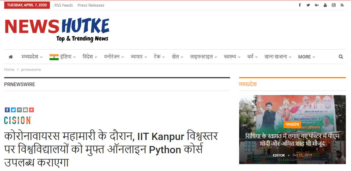
Task: Open the YouTube icon in header
Action: tap(325, 5)
